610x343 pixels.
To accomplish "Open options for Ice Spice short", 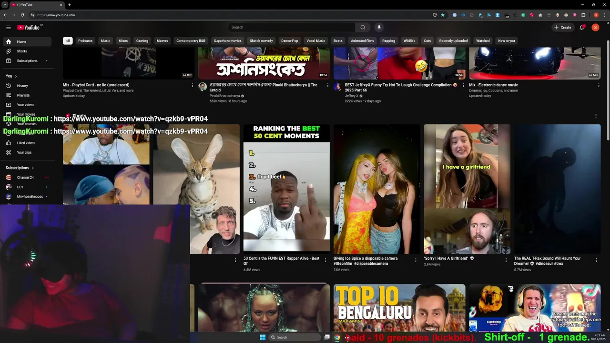I will (416, 260).
